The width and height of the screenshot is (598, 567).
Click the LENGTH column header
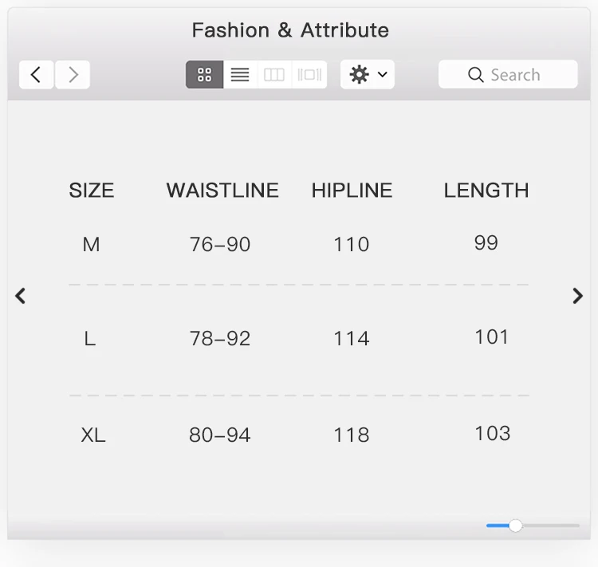(486, 191)
